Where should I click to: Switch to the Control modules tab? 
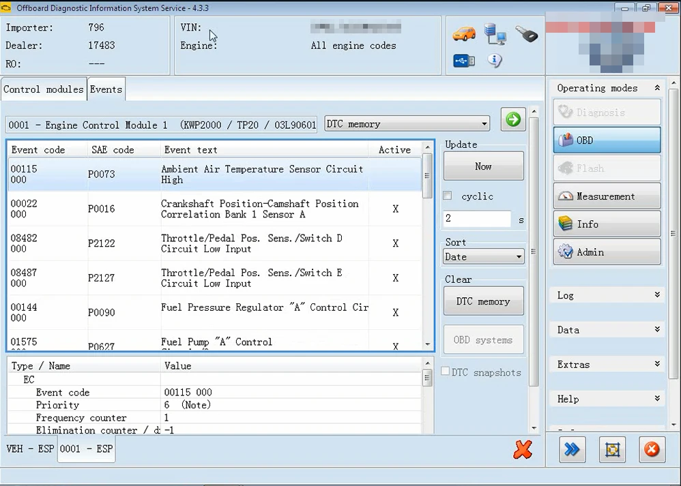click(x=44, y=89)
